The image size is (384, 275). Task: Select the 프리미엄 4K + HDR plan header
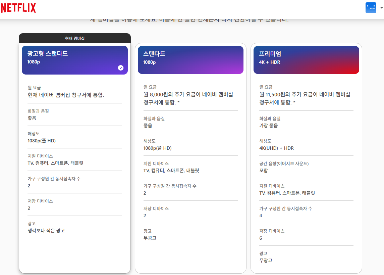pyautogui.click(x=306, y=60)
